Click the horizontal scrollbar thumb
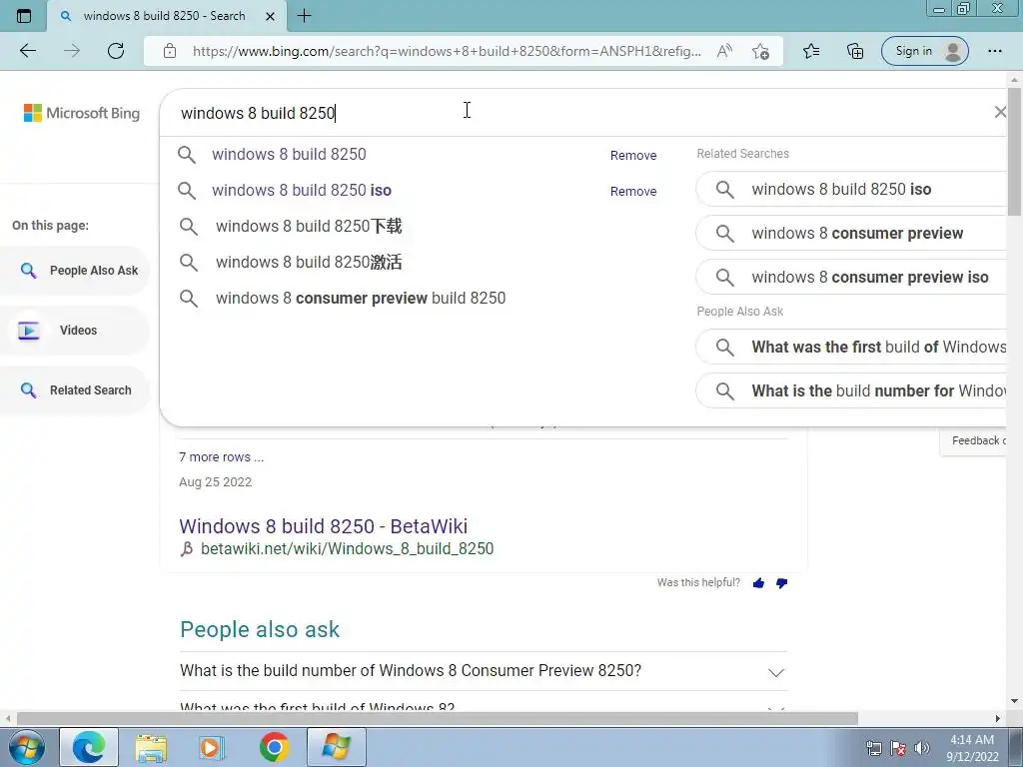1023x767 pixels. (x=438, y=718)
